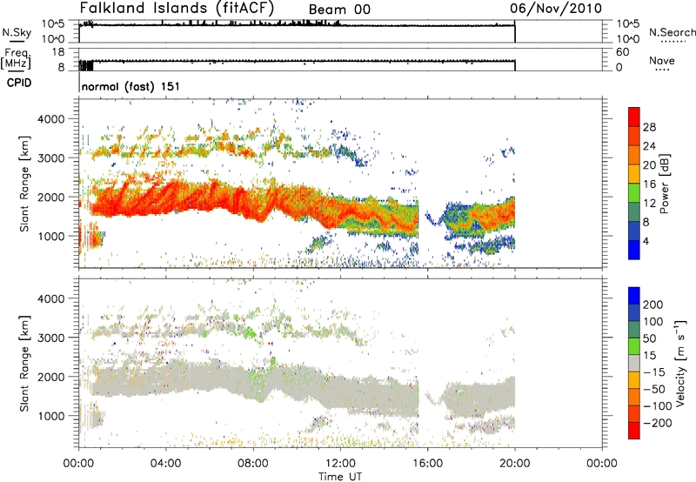
Task: Click the '12:00' time tick label
Action: click(340, 463)
